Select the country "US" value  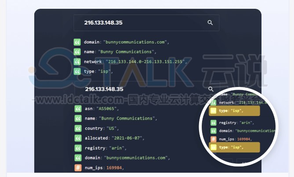[x=112, y=128]
